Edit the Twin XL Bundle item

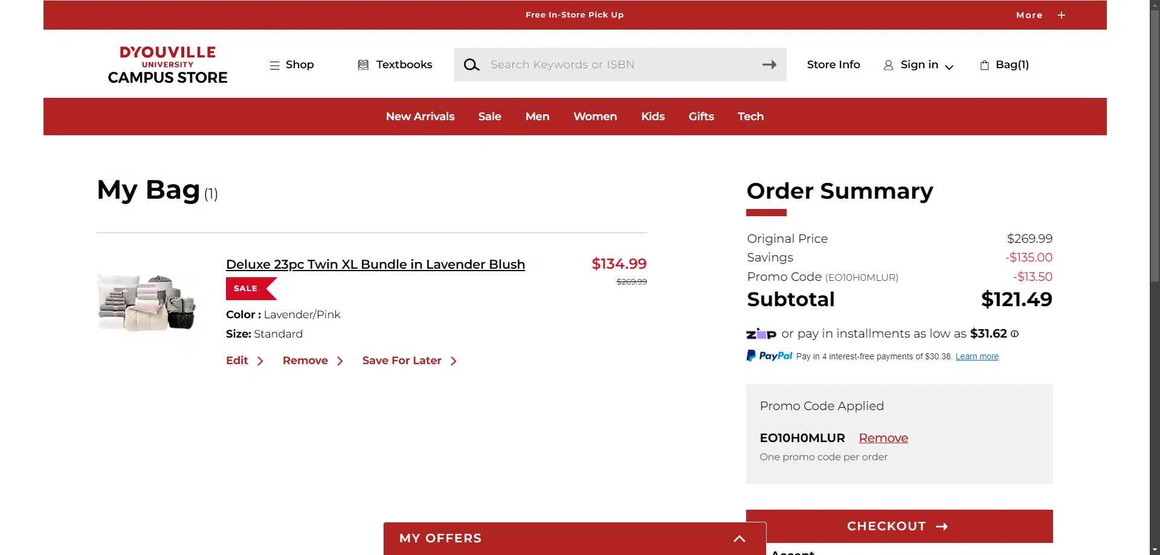tap(245, 361)
